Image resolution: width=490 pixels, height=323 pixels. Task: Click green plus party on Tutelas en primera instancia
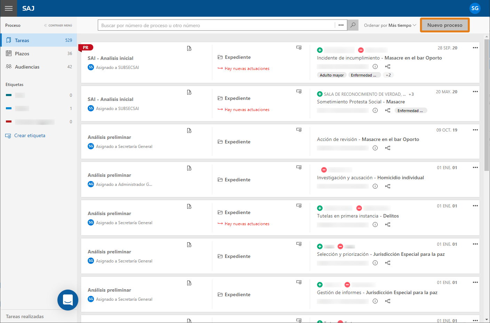[320, 208]
